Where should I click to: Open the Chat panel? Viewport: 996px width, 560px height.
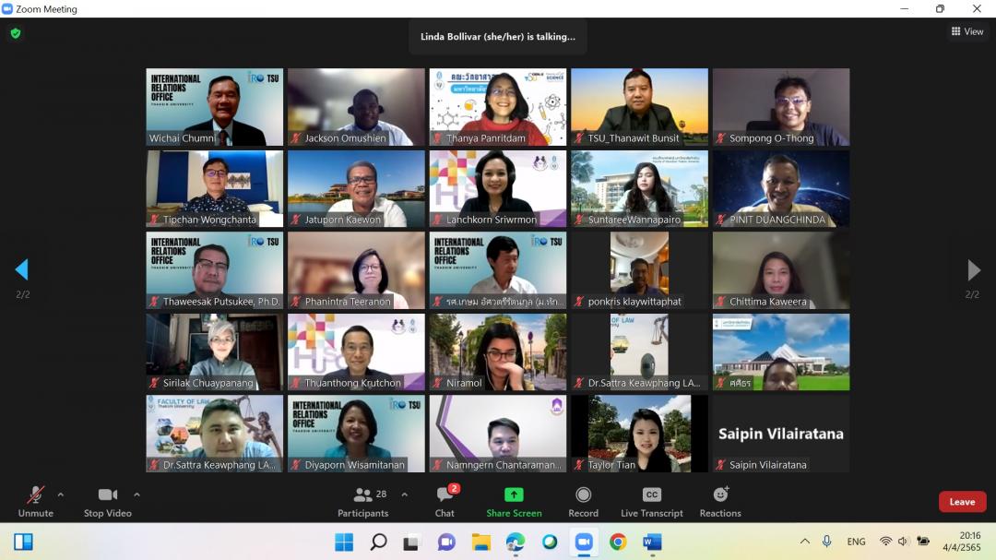tap(445, 500)
